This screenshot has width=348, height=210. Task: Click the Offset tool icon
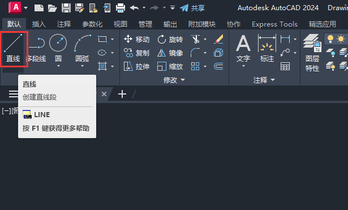218,66
